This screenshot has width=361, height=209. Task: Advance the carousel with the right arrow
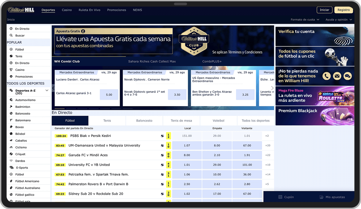point(272,88)
